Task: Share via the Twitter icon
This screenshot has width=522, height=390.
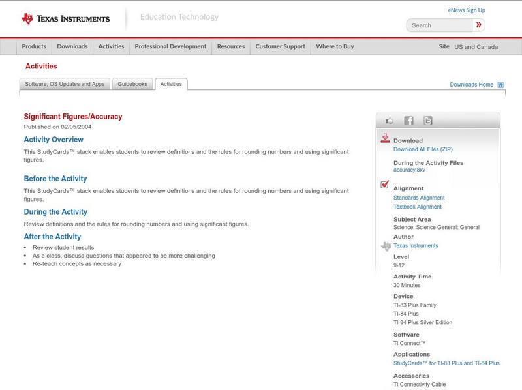Action: tap(427, 121)
